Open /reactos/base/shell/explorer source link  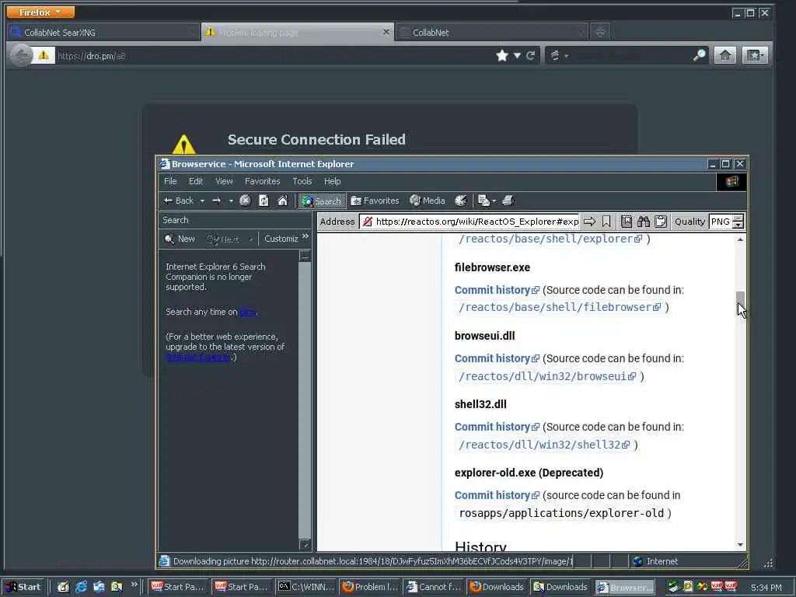550,239
